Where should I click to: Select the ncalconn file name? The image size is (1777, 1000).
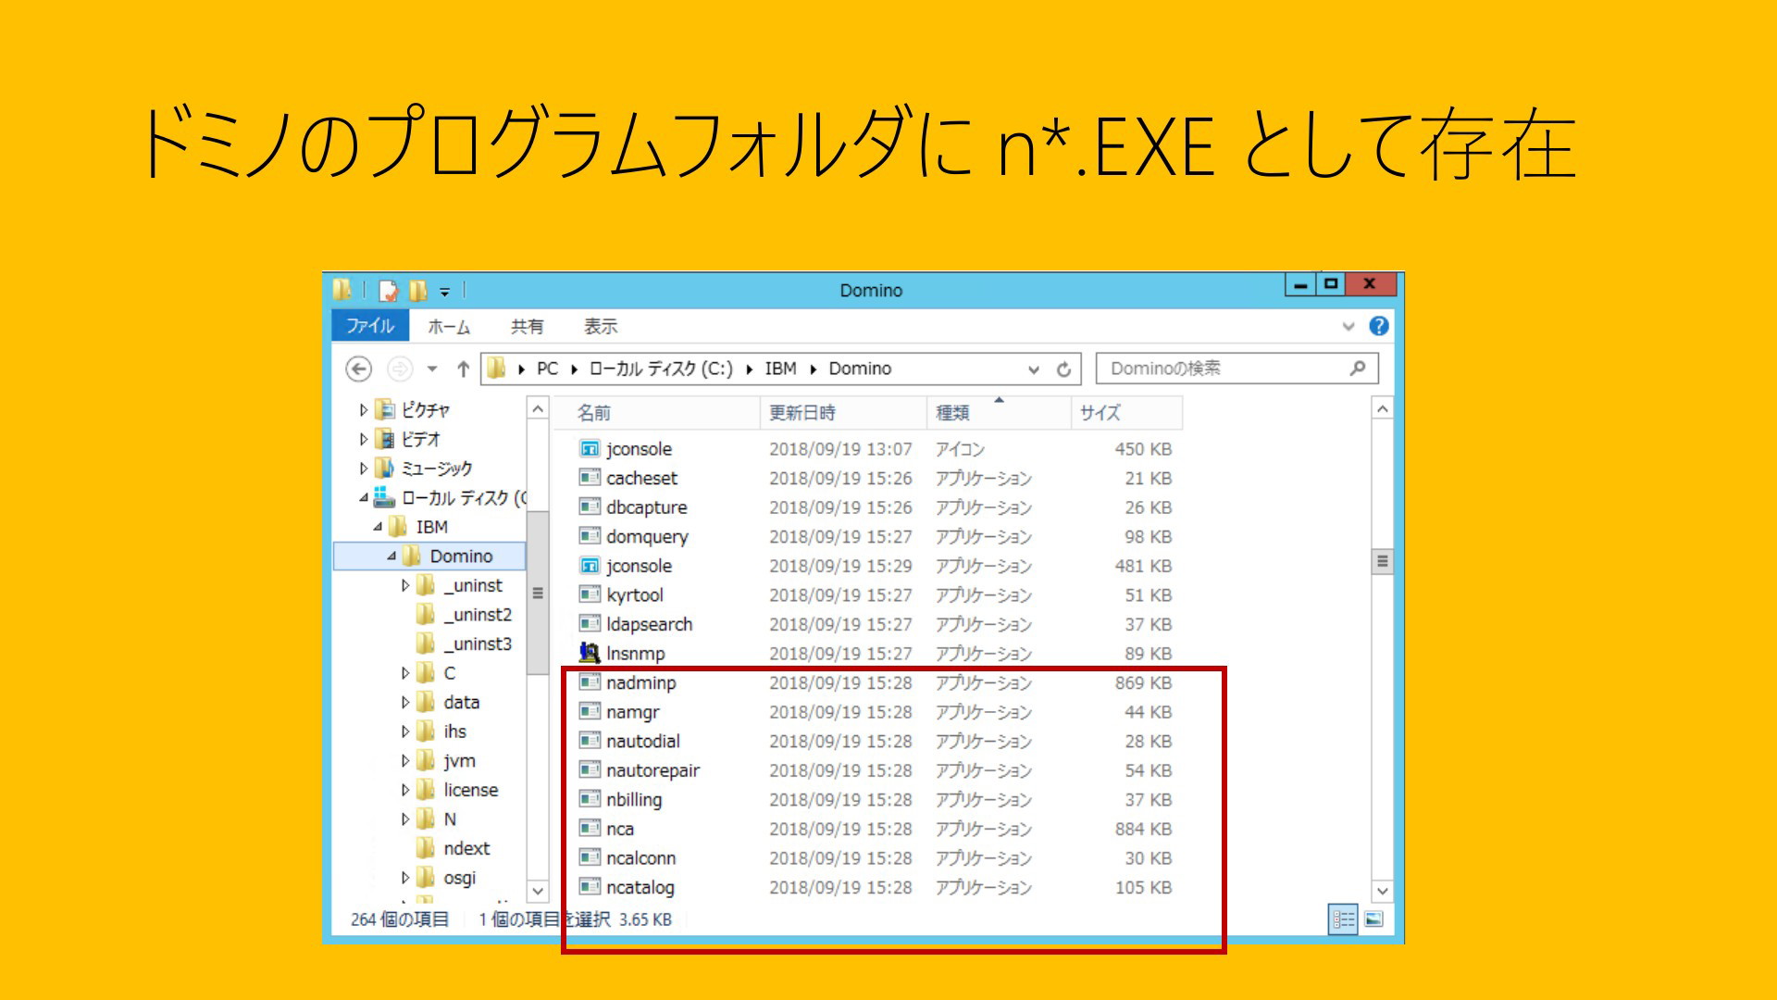(x=640, y=858)
